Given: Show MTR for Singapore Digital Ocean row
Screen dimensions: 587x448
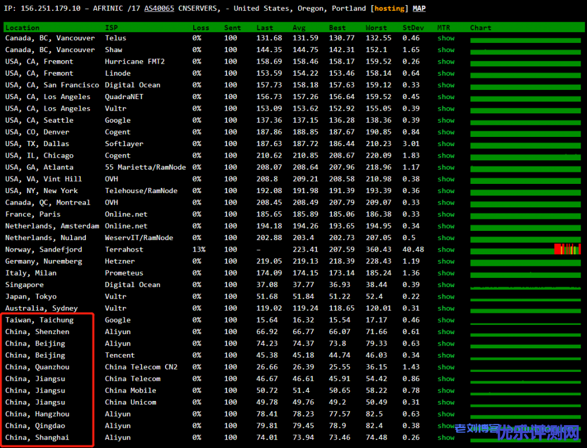Looking at the screenshot, I should pos(445,285).
